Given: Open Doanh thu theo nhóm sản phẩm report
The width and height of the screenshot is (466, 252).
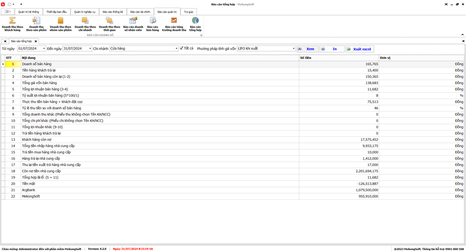Looking at the screenshot, I should click(x=61, y=24).
